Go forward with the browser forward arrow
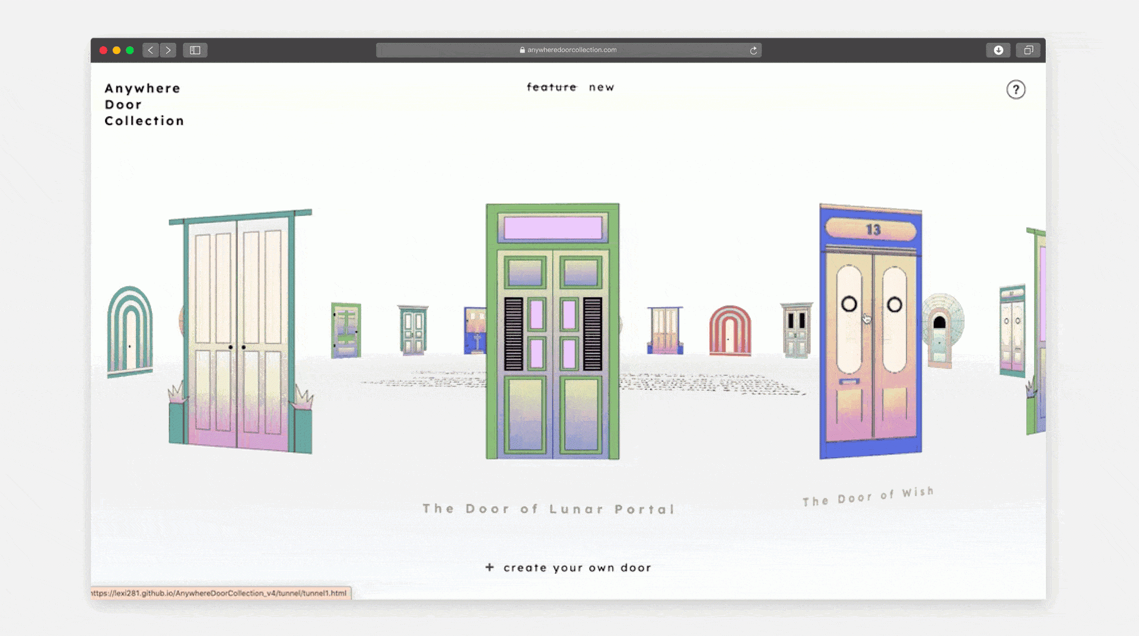Screen dimensions: 1139x636 (168, 50)
